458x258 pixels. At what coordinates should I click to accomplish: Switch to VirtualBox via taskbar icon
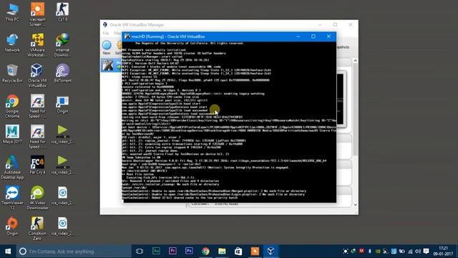pos(271,252)
